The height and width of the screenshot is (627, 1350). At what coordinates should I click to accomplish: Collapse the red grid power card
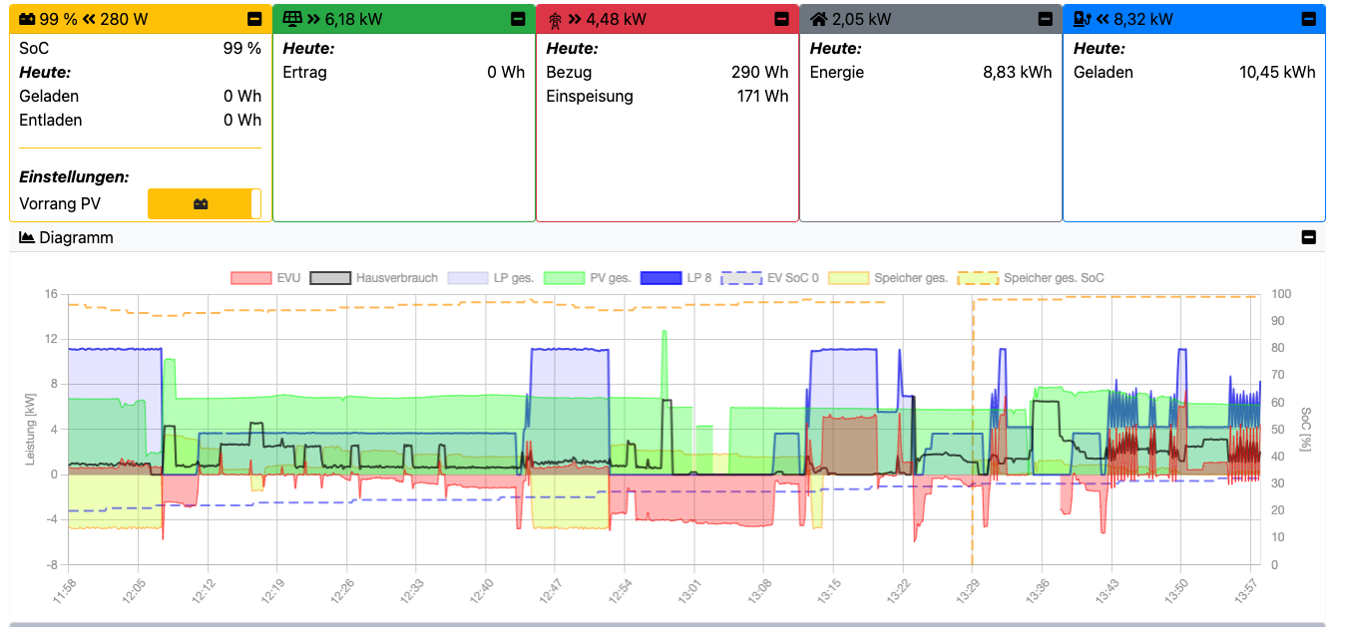[x=781, y=19]
